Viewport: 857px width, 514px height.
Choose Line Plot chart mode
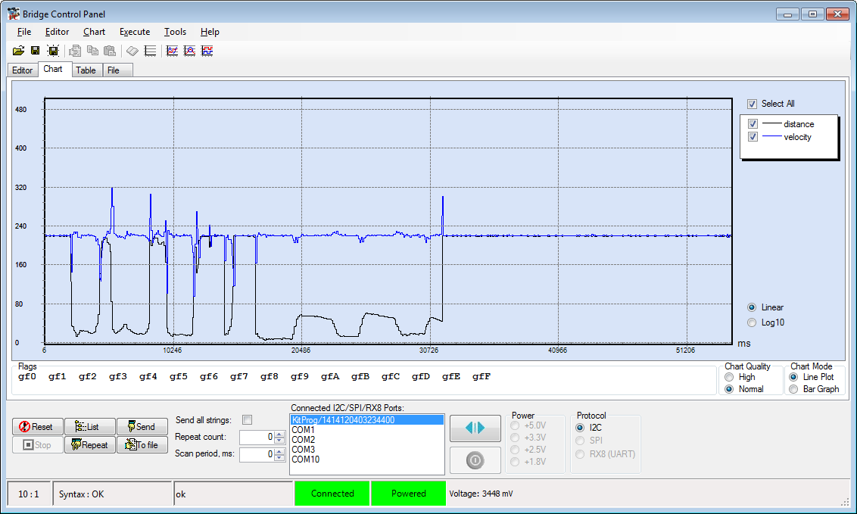(793, 377)
